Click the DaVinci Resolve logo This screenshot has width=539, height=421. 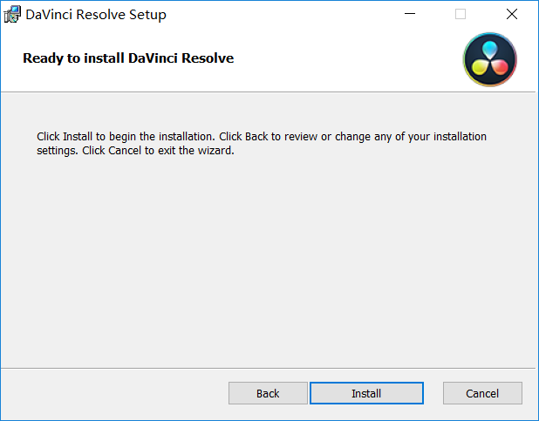(489, 59)
